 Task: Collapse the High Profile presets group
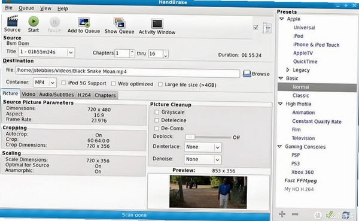pyautogui.click(x=280, y=104)
